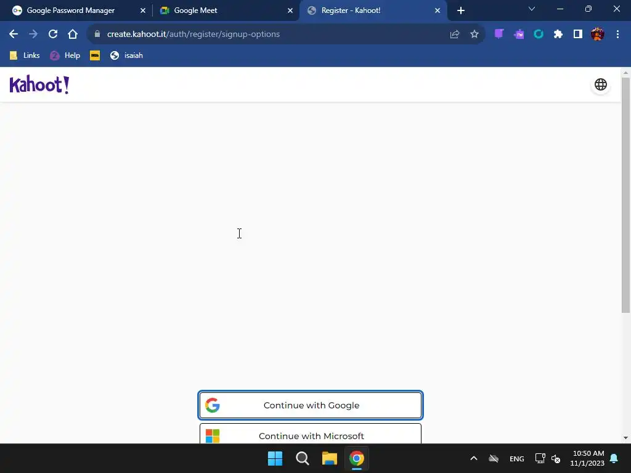Expand the tab search chevron
Viewport: 631px width, 473px height.
coord(532,9)
